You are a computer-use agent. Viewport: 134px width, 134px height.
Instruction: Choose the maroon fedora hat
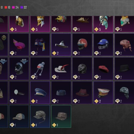[82, 92]
